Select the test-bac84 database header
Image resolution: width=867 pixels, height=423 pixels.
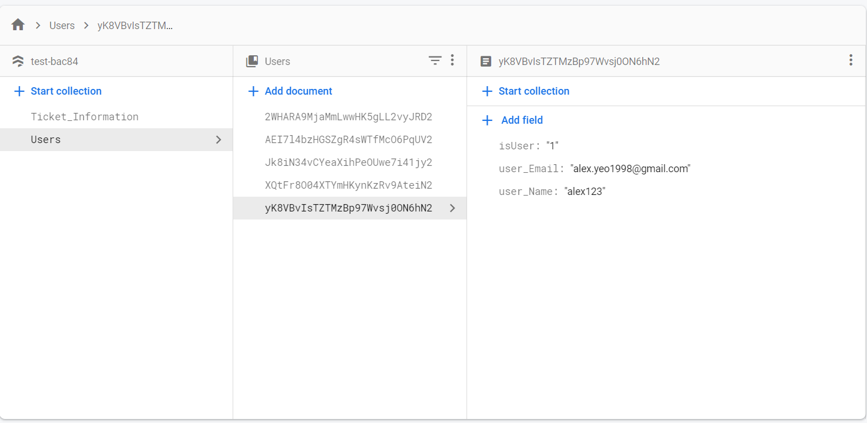pyautogui.click(x=55, y=61)
